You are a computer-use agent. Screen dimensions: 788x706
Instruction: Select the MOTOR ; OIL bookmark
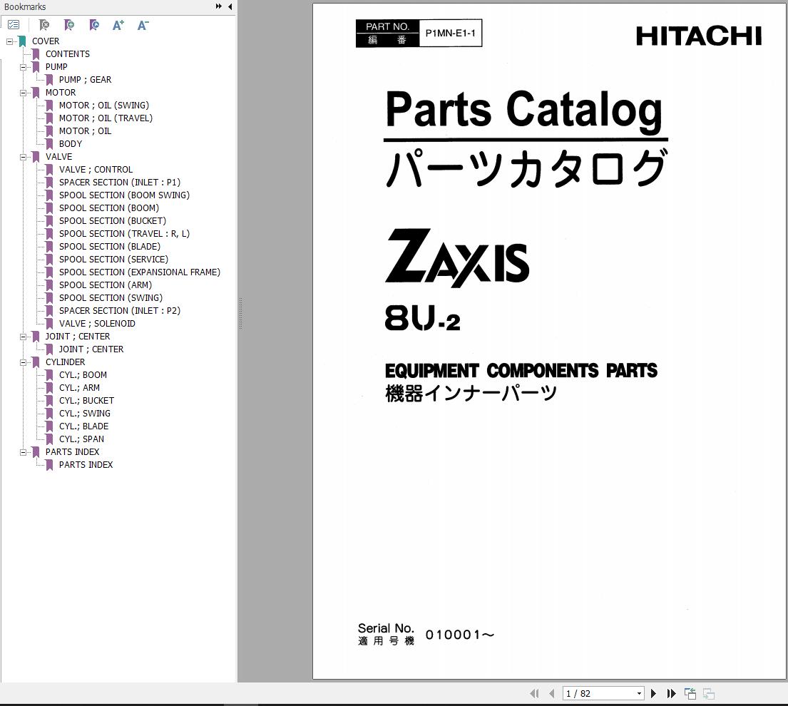click(85, 131)
